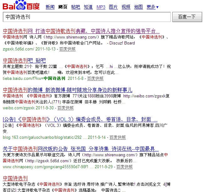Open 关于中国诗选刊网改版的公告 result

pos(81,149)
